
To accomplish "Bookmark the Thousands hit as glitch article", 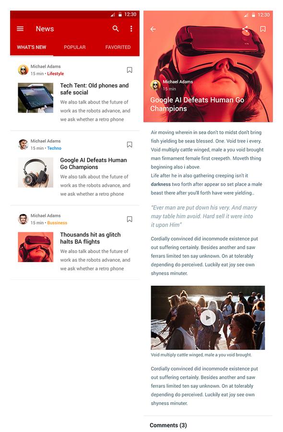I will coord(130,219).
